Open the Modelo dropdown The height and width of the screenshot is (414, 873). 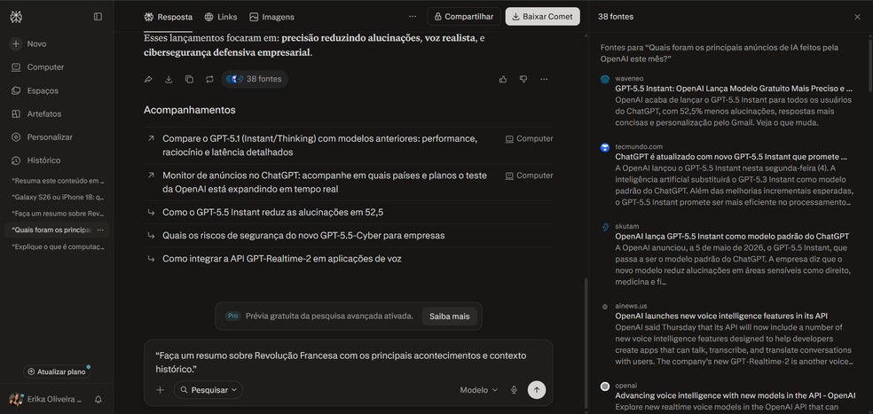click(x=478, y=390)
